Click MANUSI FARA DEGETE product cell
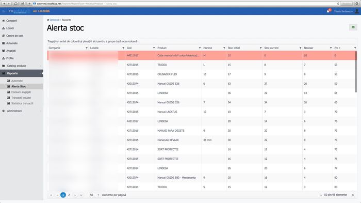This screenshot has width=361, height=203. [179, 131]
